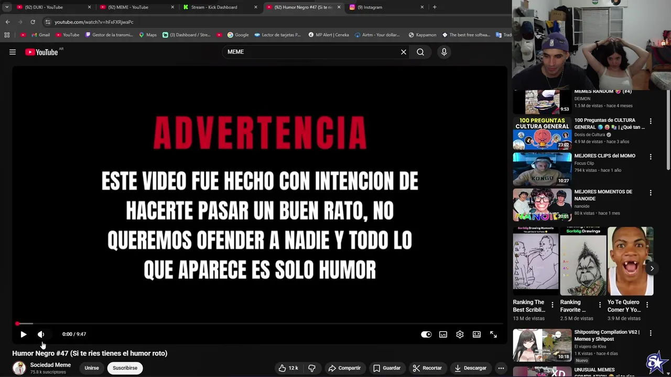
Task: Enter fullscreen mode
Action: (493, 334)
